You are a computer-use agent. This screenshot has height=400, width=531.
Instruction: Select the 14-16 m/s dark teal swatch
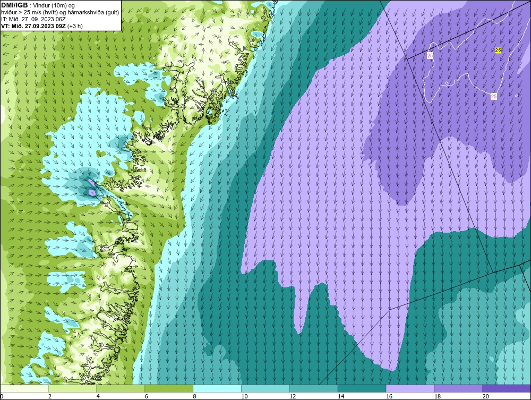pyautogui.click(x=362, y=388)
